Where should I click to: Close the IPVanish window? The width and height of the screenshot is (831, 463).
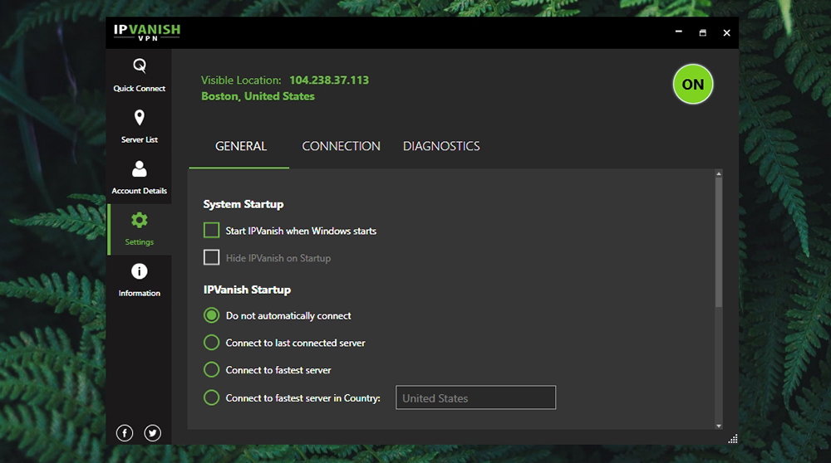tap(726, 33)
